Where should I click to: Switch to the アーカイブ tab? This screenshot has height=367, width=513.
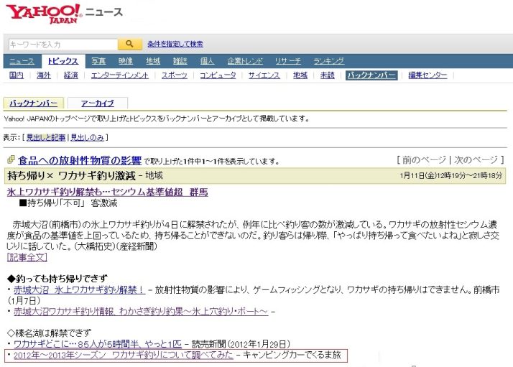tap(97, 103)
